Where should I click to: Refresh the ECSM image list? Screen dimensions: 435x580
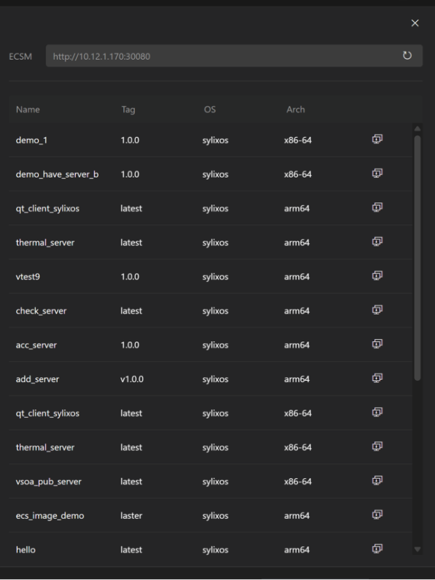[407, 55]
